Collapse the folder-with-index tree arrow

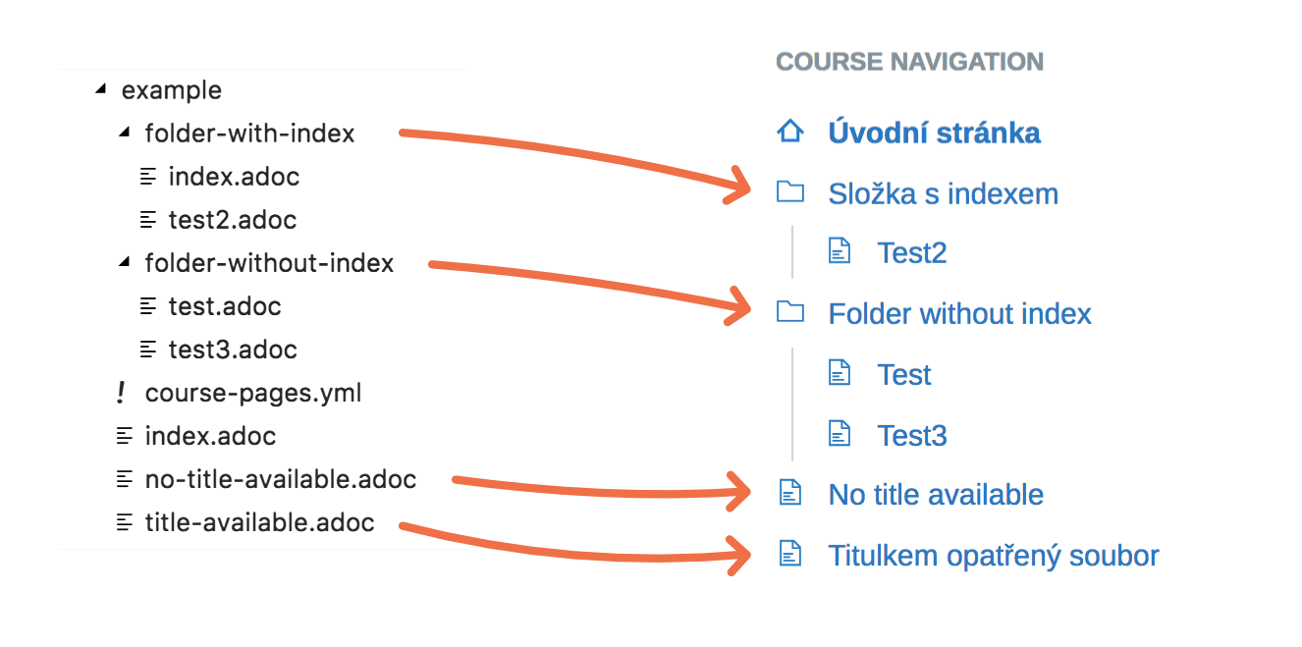click(124, 133)
